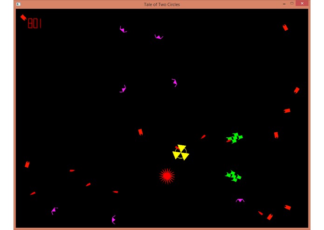Click the magenta ship touching the bottom edge
The width and height of the screenshot is (324, 230).
(113, 220)
